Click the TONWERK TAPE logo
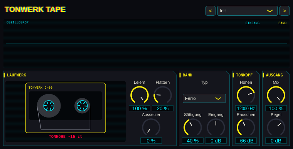Viewport: 293px width, 149px height. click(35, 9)
